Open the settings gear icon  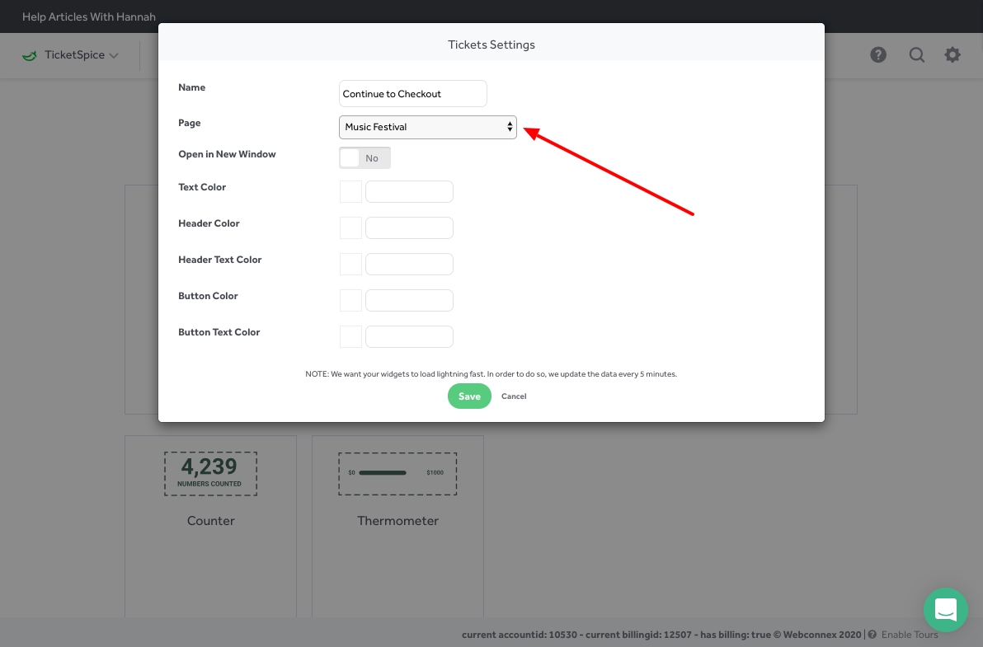(952, 55)
